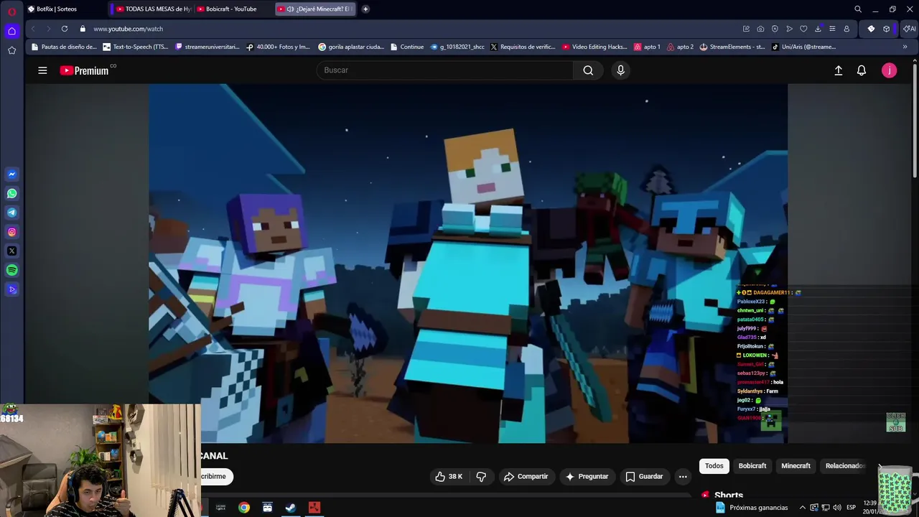Share the video via Compartir
Viewport: 919px width, 517px height.
pos(526,476)
